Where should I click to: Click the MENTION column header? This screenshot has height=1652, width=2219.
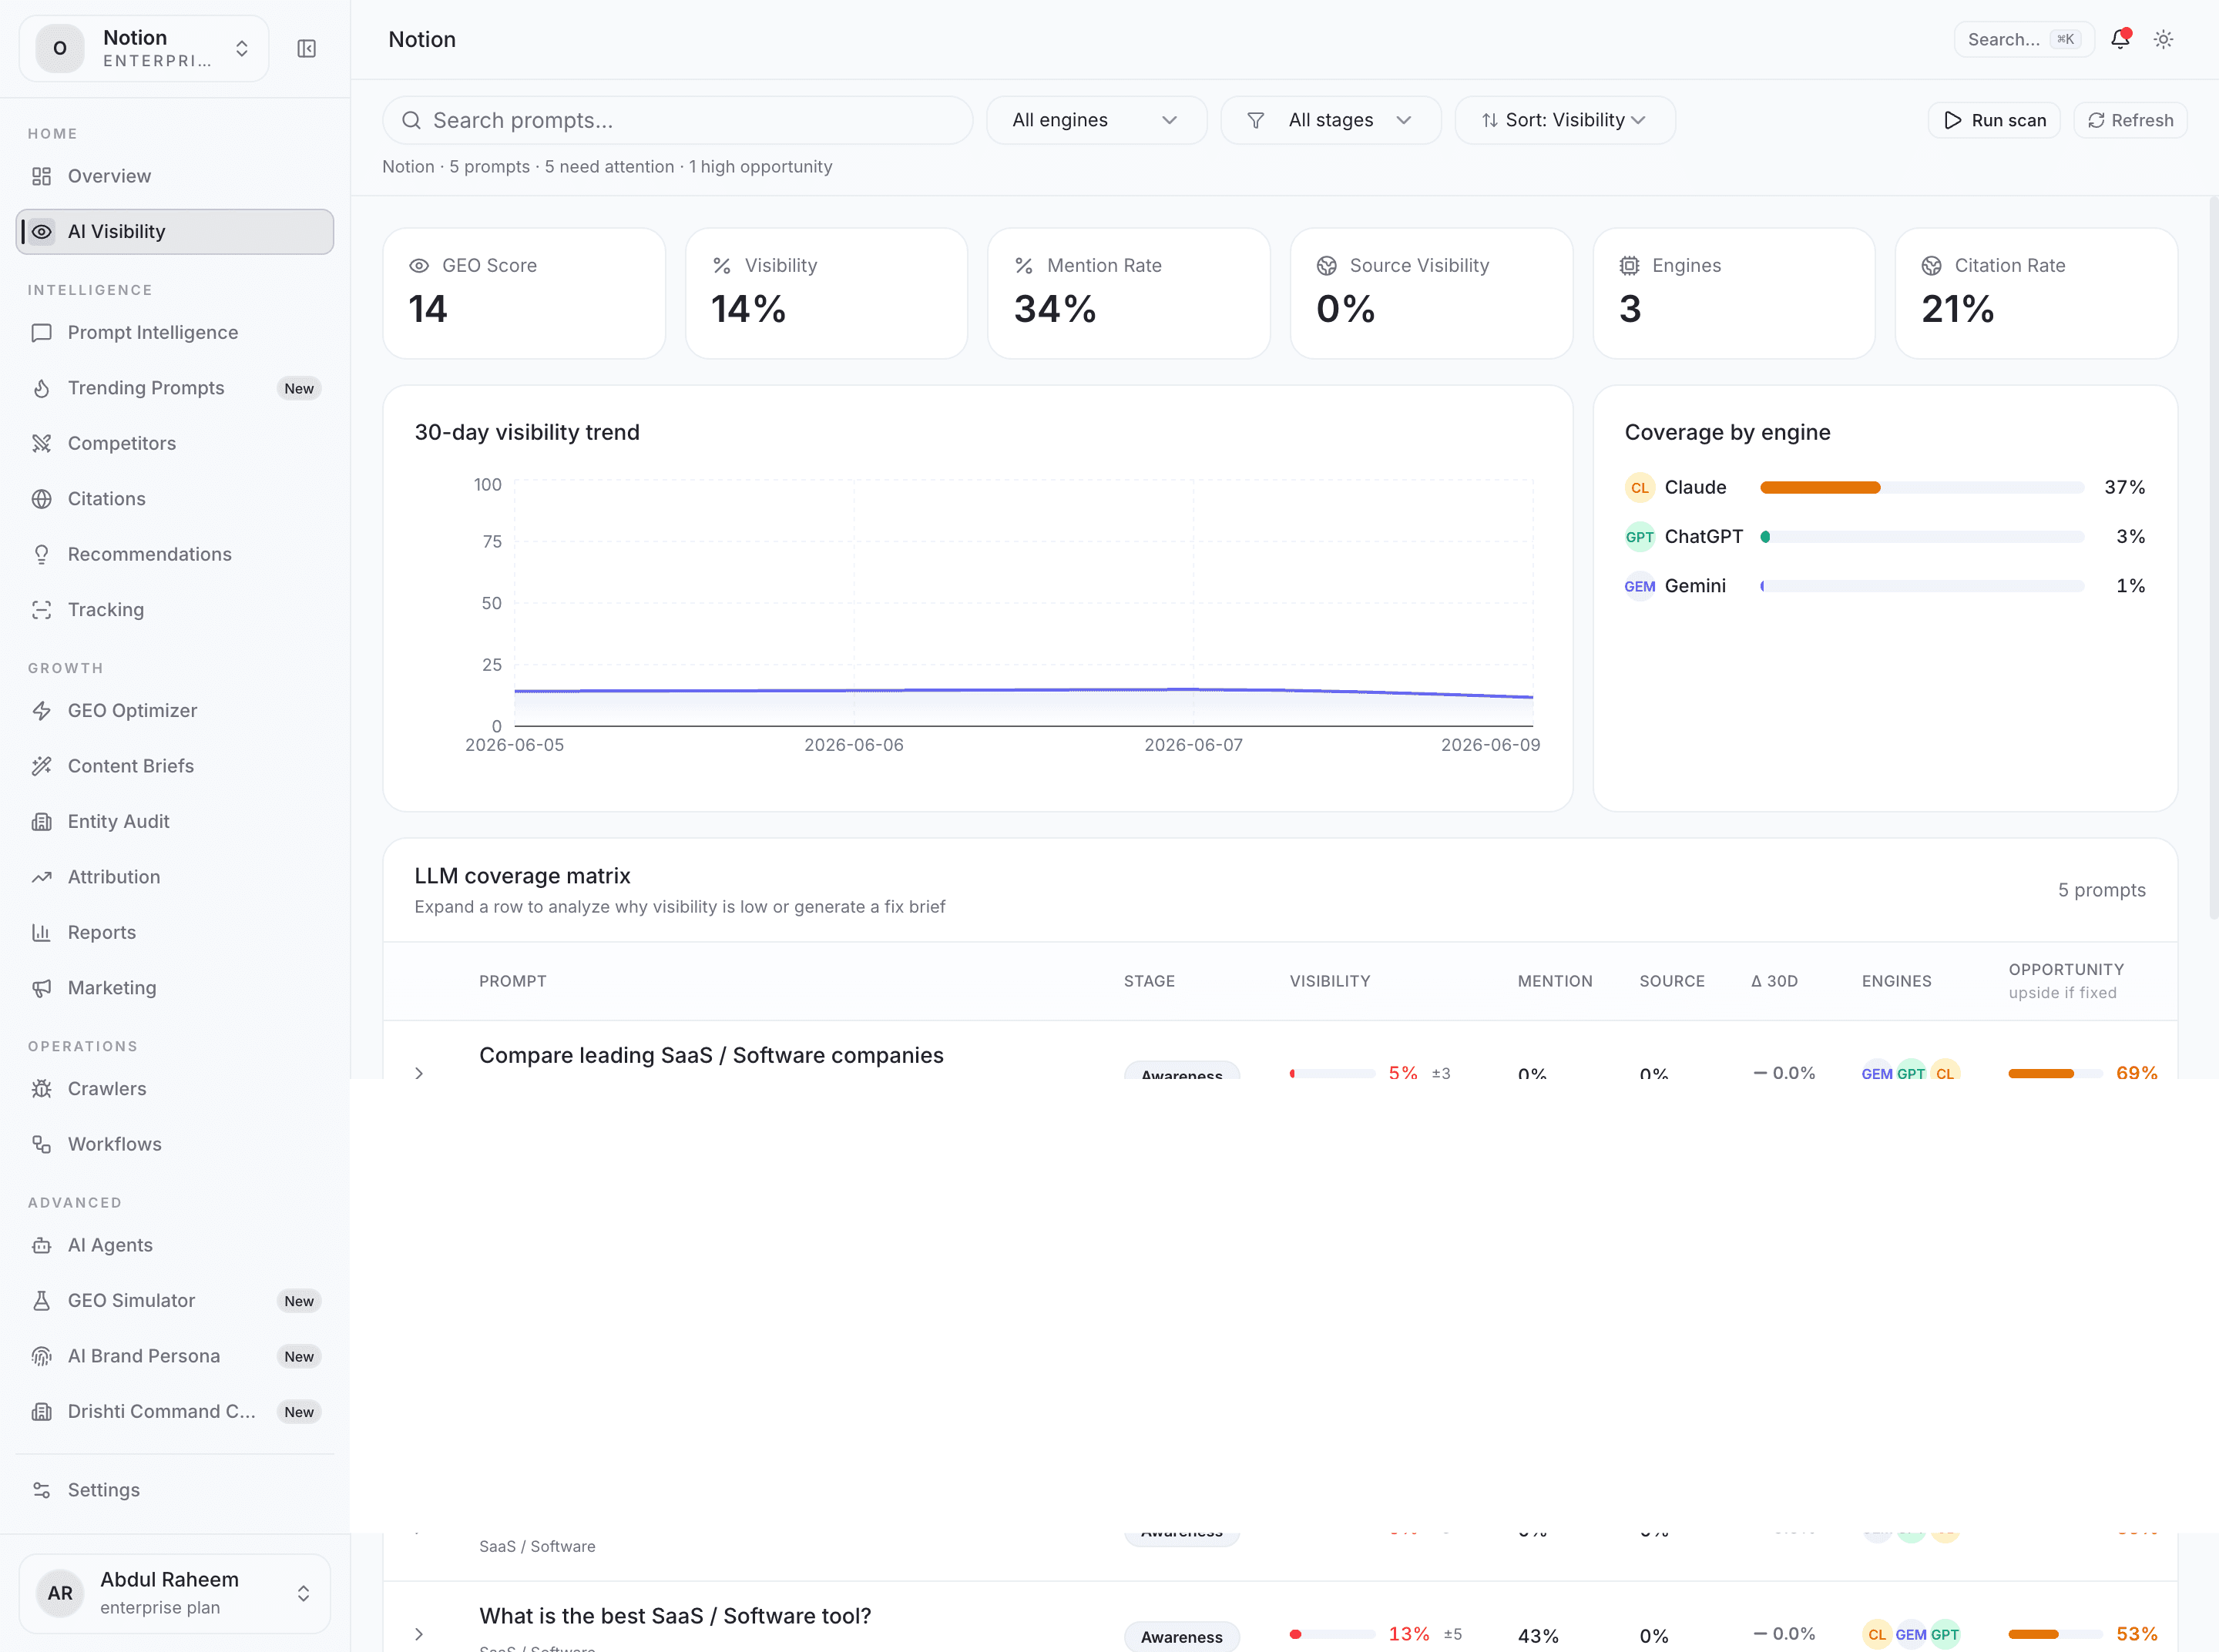(1555, 981)
